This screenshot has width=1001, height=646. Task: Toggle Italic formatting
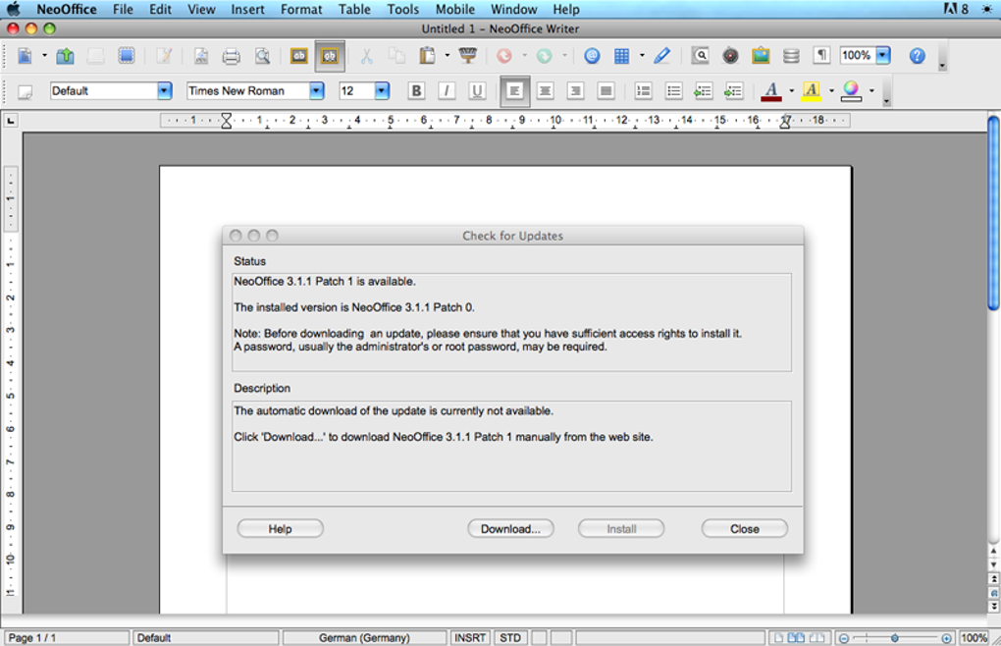point(447,90)
